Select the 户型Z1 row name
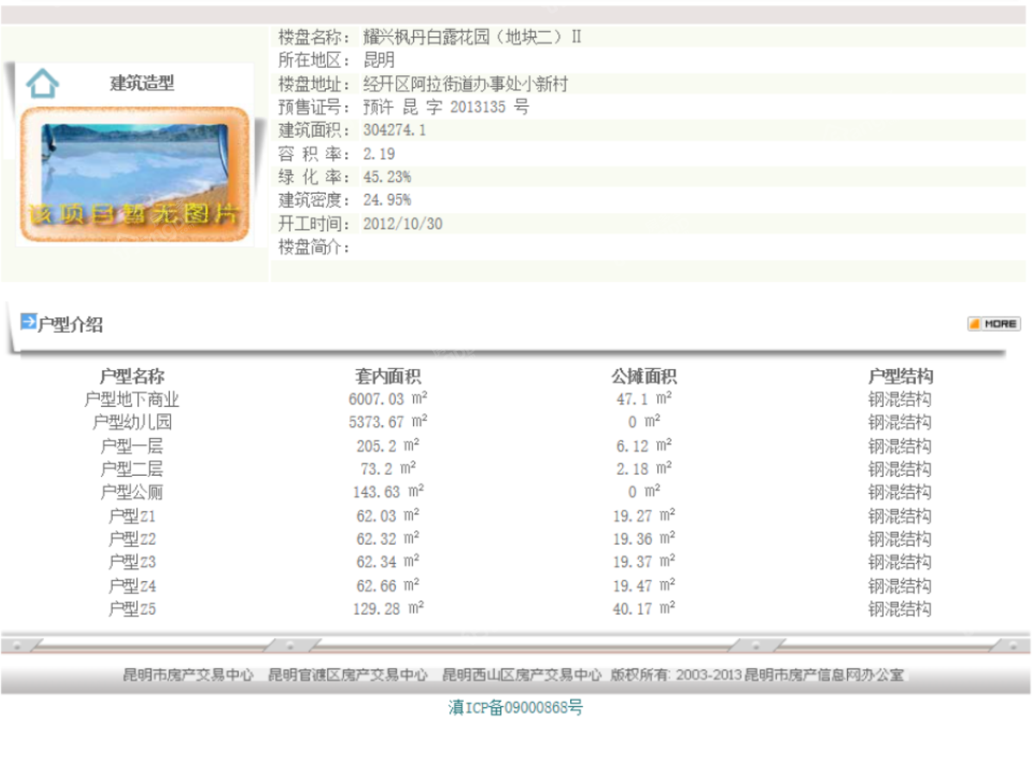This screenshot has width=1035, height=776. pyautogui.click(x=132, y=516)
